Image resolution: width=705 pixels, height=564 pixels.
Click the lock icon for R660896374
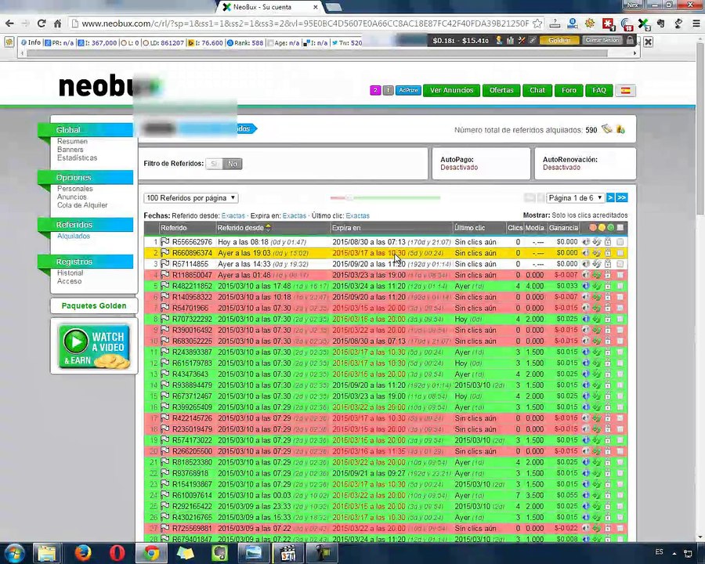coord(608,253)
